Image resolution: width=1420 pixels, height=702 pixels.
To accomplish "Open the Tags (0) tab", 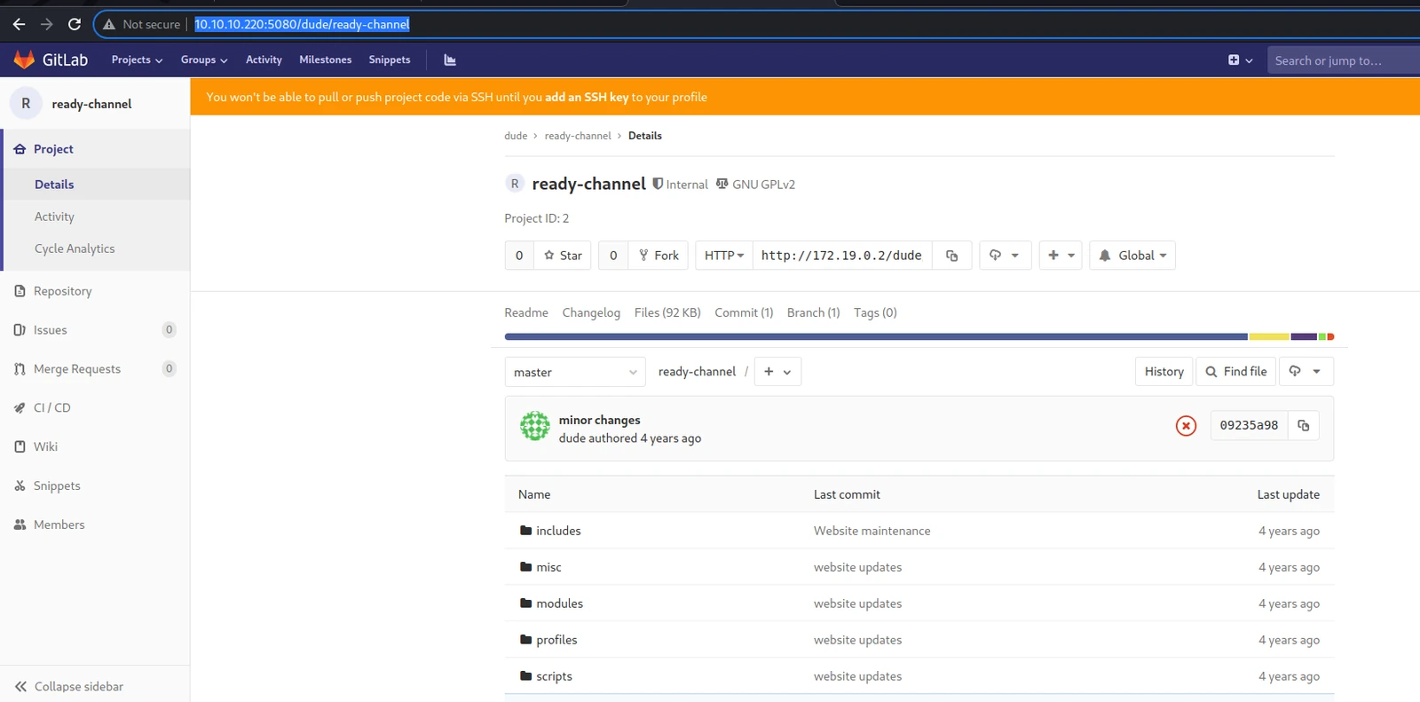I will coord(875,312).
